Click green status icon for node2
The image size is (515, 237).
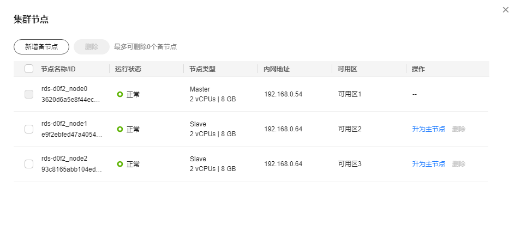point(120,164)
